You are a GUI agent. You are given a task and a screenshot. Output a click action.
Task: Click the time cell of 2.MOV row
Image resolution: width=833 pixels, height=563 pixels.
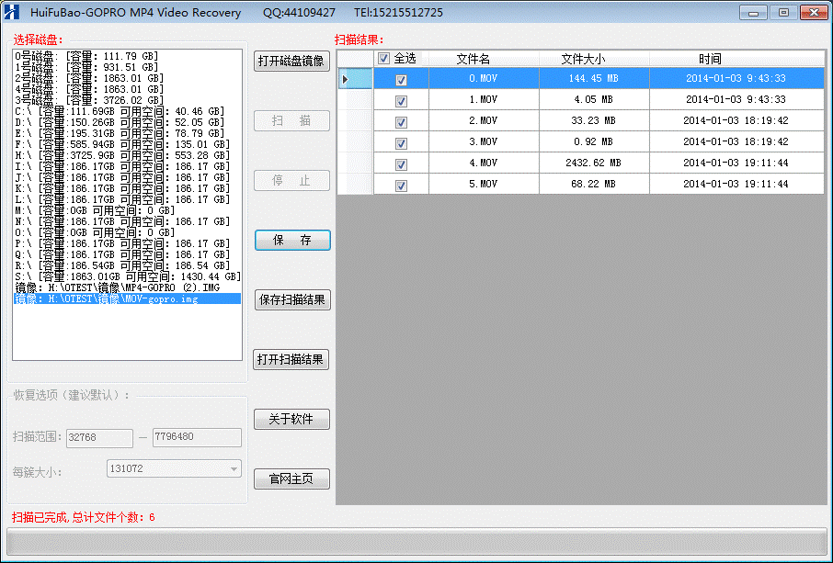click(x=736, y=120)
